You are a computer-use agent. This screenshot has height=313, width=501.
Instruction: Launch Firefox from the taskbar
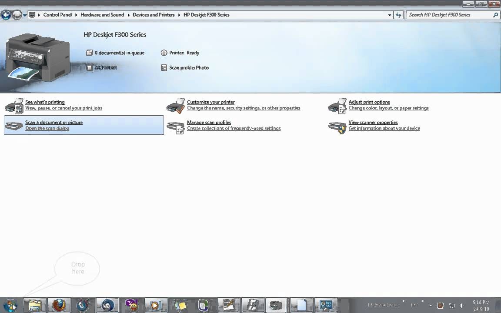point(59,305)
